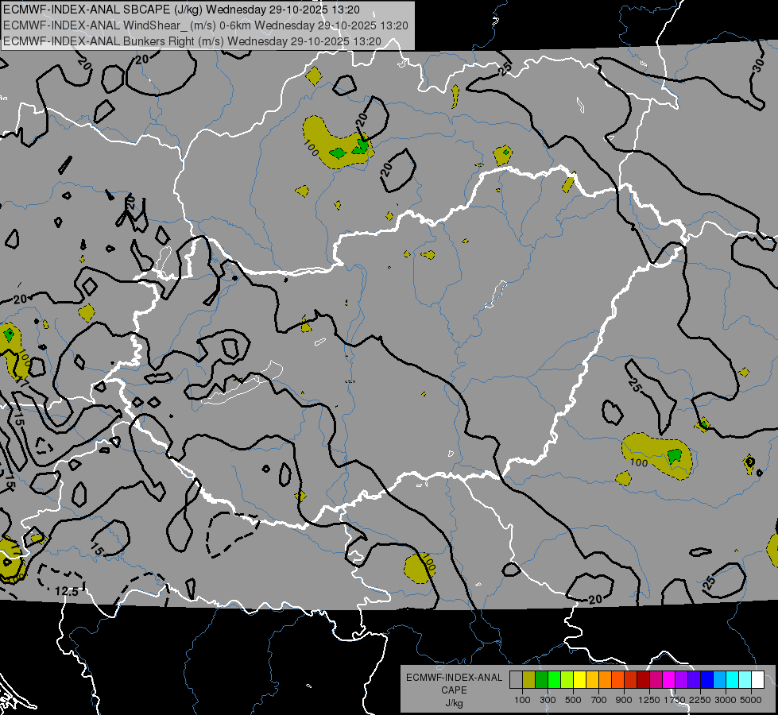Click the Bunkers Right title line
778x715 pixels.
192,41
